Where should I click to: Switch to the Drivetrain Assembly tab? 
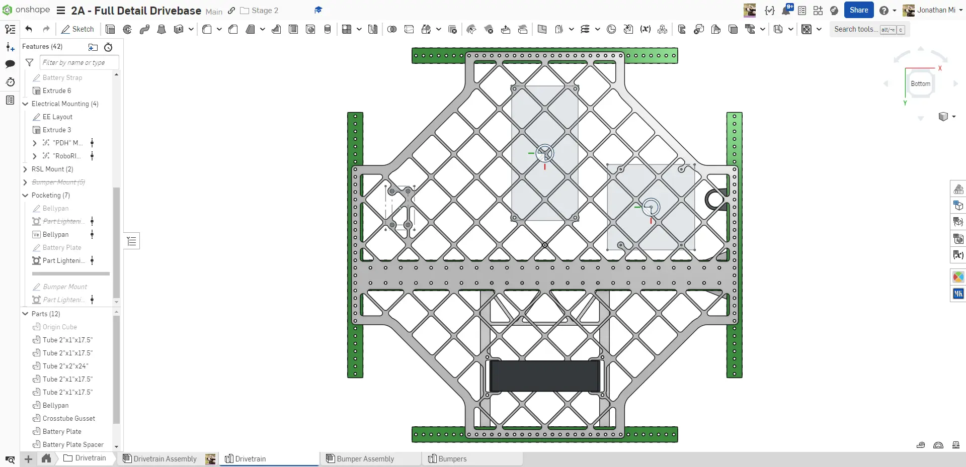(x=165, y=458)
